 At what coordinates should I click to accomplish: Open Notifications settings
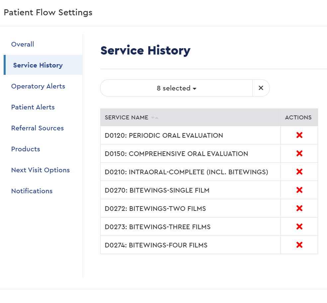tap(32, 191)
